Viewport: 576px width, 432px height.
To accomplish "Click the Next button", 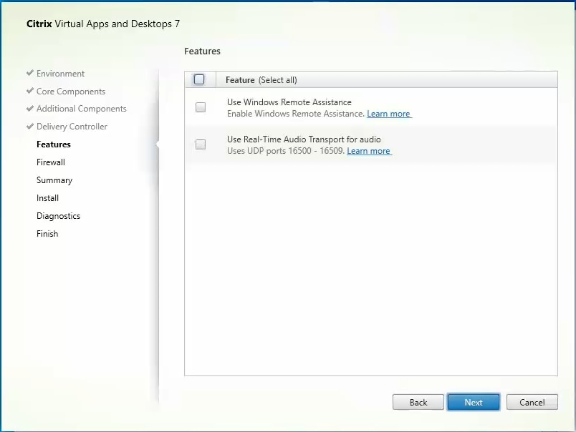I will coord(474,402).
